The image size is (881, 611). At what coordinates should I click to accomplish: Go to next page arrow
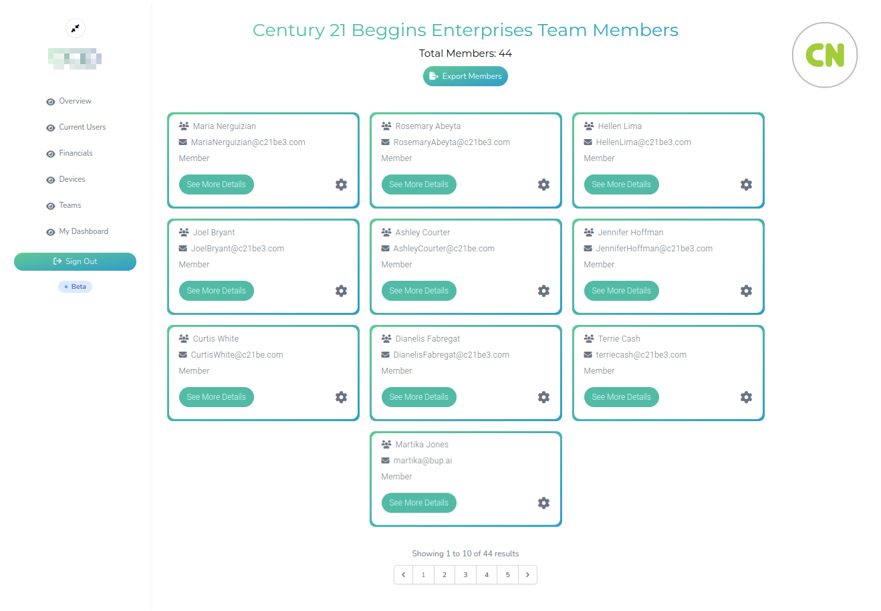527,575
